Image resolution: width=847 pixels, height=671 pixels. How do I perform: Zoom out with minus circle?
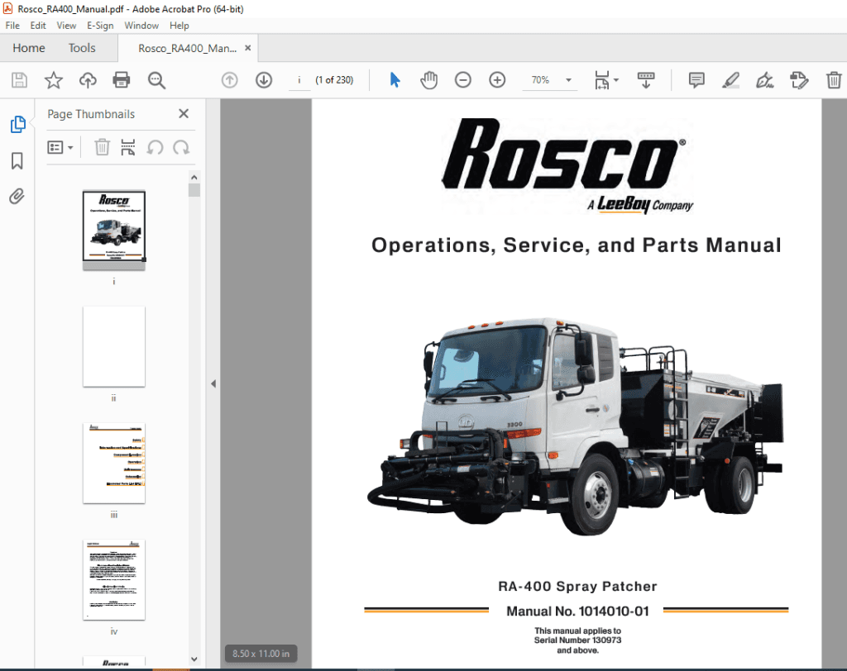[x=463, y=80]
